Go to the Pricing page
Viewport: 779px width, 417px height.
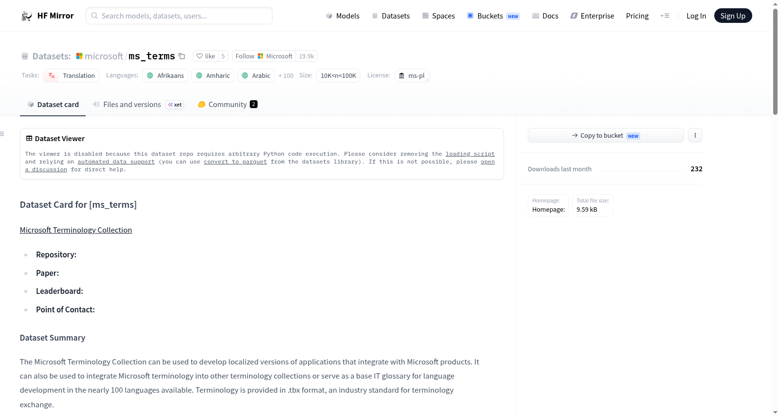point(637,16)
